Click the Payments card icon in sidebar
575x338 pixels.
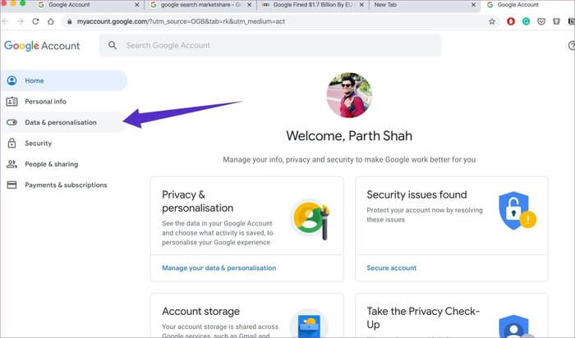pos(11,185)
